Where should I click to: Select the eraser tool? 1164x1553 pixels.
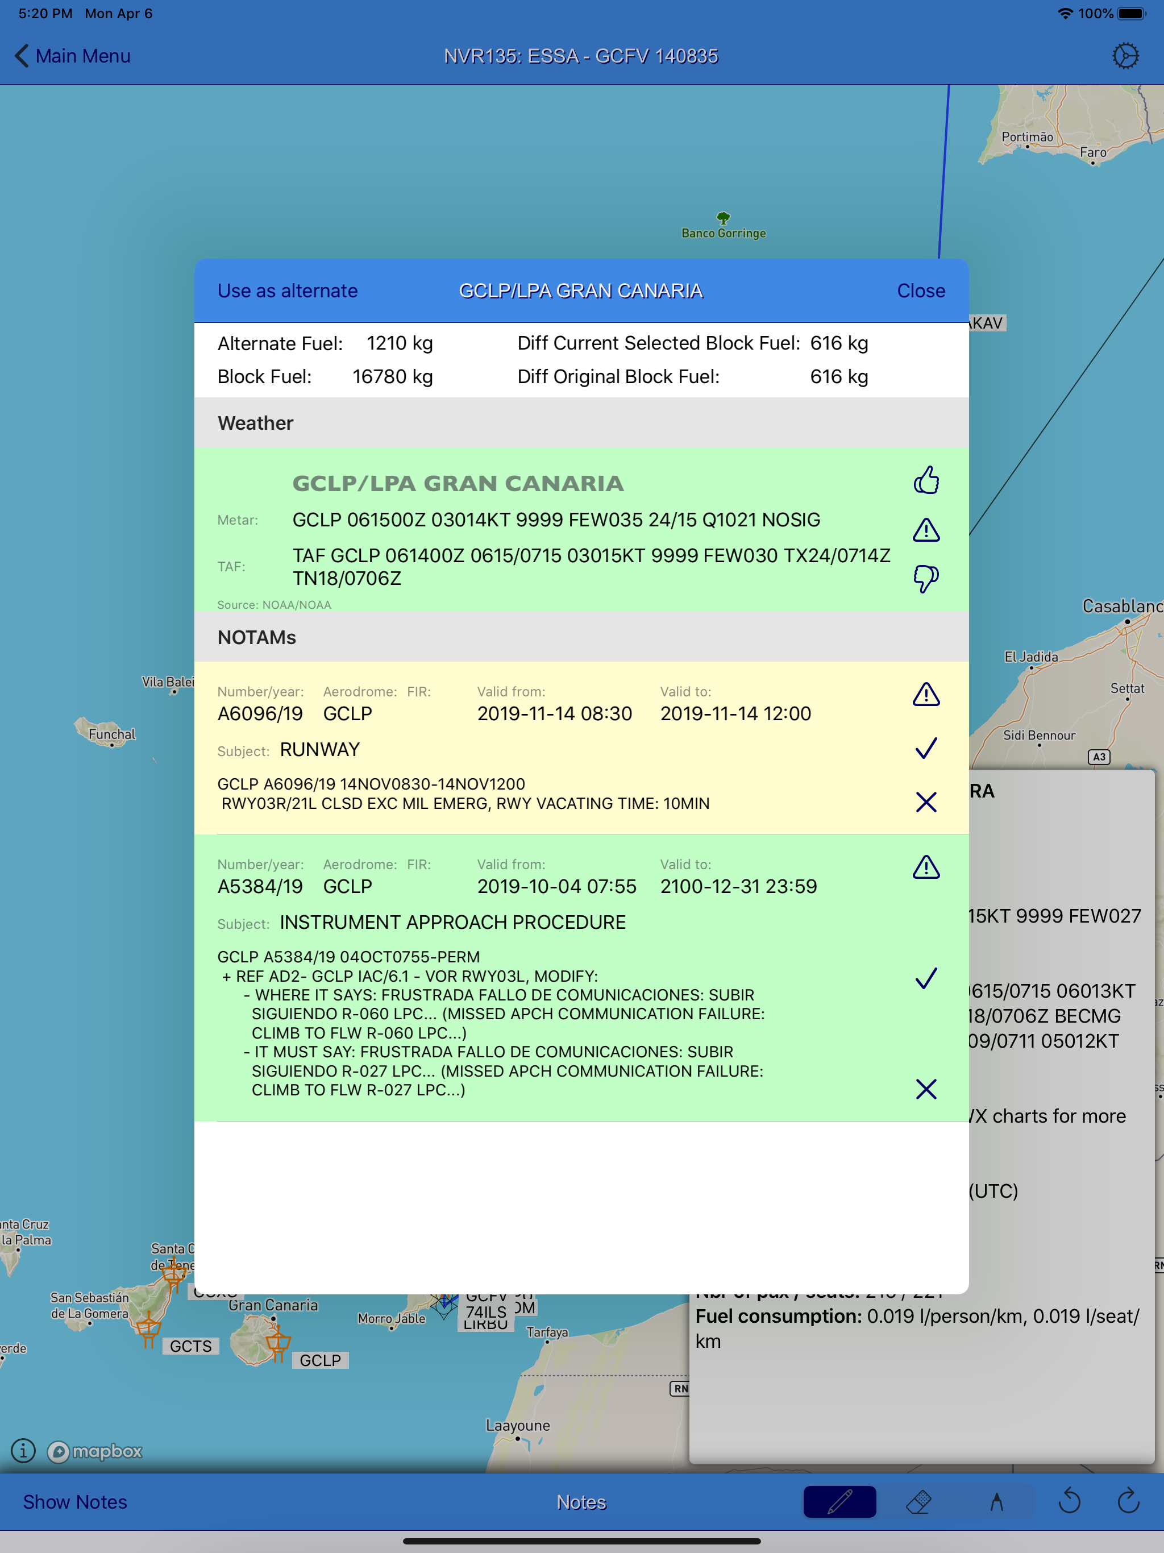[918, 1502]
